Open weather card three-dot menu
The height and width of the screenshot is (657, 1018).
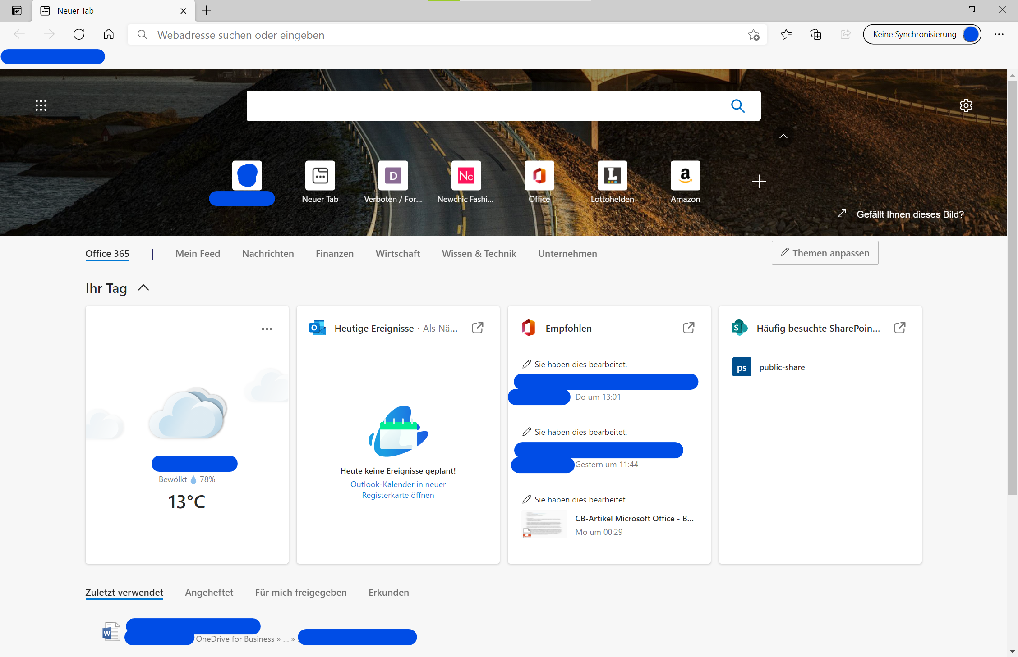pos(267,329)
